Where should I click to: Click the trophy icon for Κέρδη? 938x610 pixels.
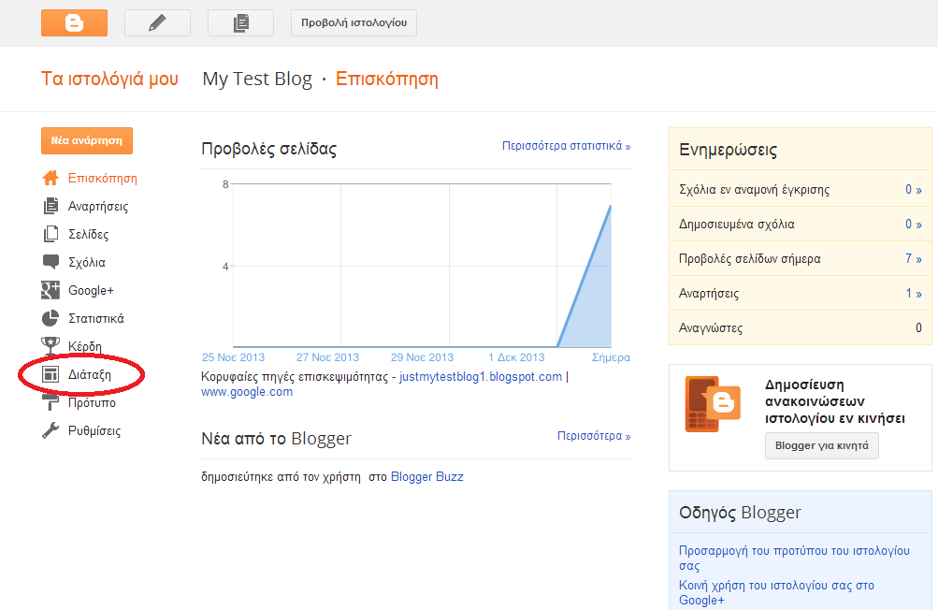click(x=51, y=346)
